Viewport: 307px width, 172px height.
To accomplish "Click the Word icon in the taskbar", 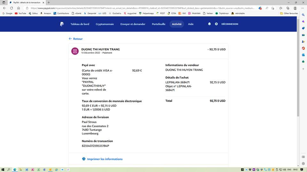I will [27, 170].
